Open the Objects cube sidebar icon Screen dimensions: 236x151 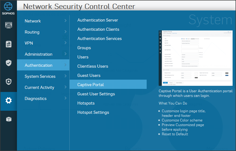point(9,119)
